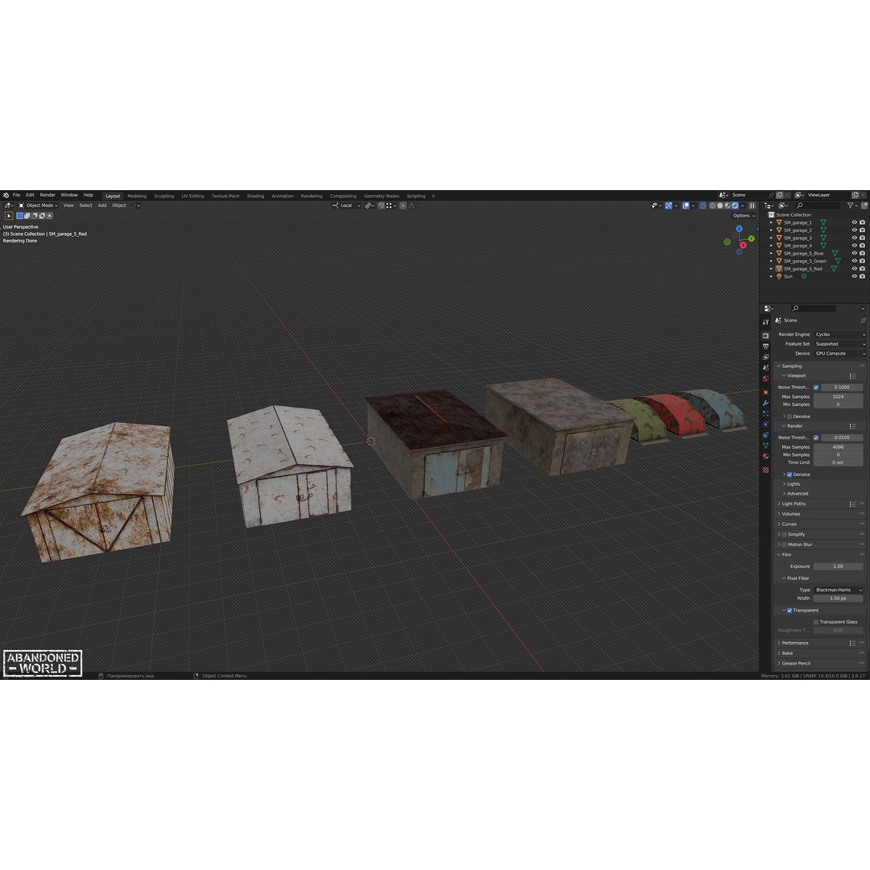Open the Scene properties tab icon
Viewport: 870px width, 870px height.
pos(766,368)
